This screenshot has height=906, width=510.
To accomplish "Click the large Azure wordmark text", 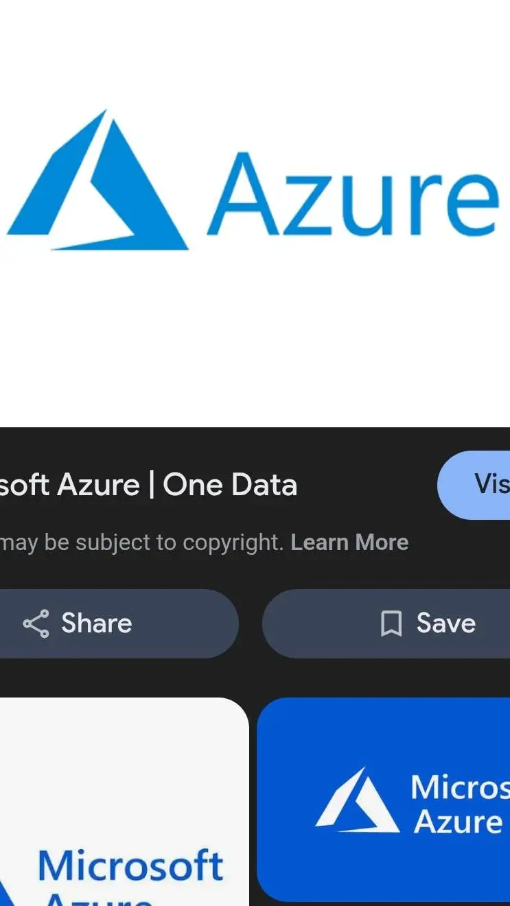I will pos(353,193).
